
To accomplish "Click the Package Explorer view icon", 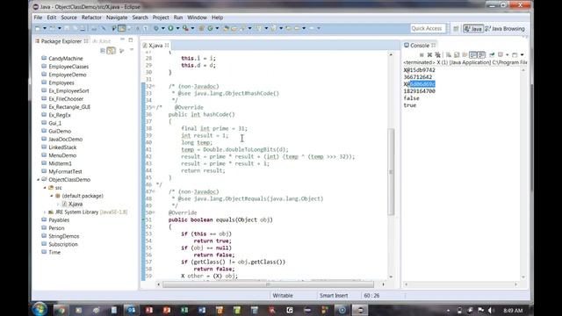I will (37, 41).
